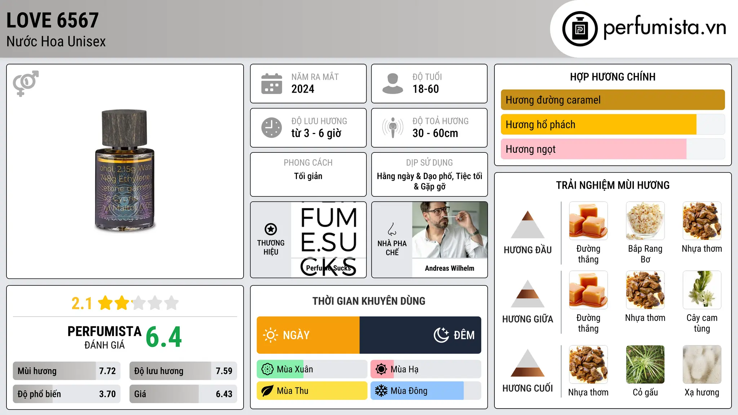This screenshot has width=738, height=415.
Task: Click the Nước Hoa Unisex subtitle
Action: click(x=56, y=41)
